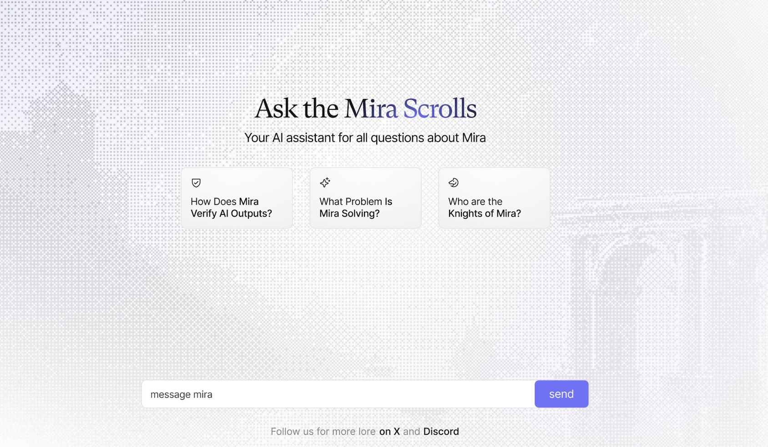The height and width of the screenshot is (447, 768).
Task: Click the sparkle stars icon
Action: click(325, 183)
